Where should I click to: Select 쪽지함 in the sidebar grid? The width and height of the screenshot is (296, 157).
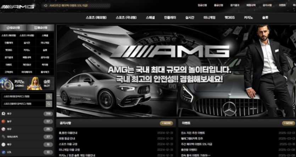45,65
